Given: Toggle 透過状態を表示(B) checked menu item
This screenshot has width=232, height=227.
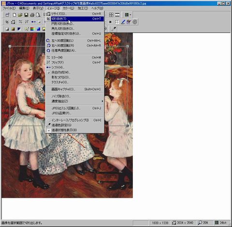Looking at the screenshot, I should (75, 130).
